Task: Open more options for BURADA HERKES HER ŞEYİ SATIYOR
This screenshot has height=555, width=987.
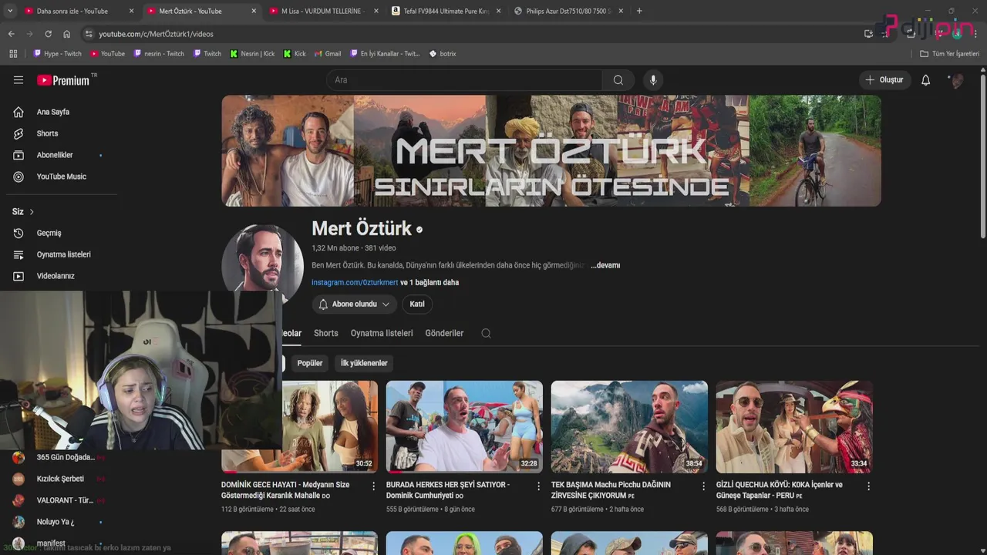Action: 539,486
